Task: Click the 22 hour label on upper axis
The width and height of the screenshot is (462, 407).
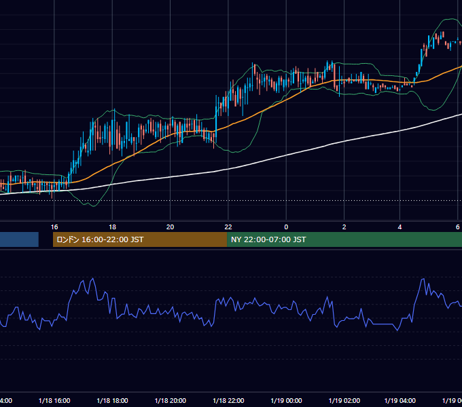Action: coord(228,227)
